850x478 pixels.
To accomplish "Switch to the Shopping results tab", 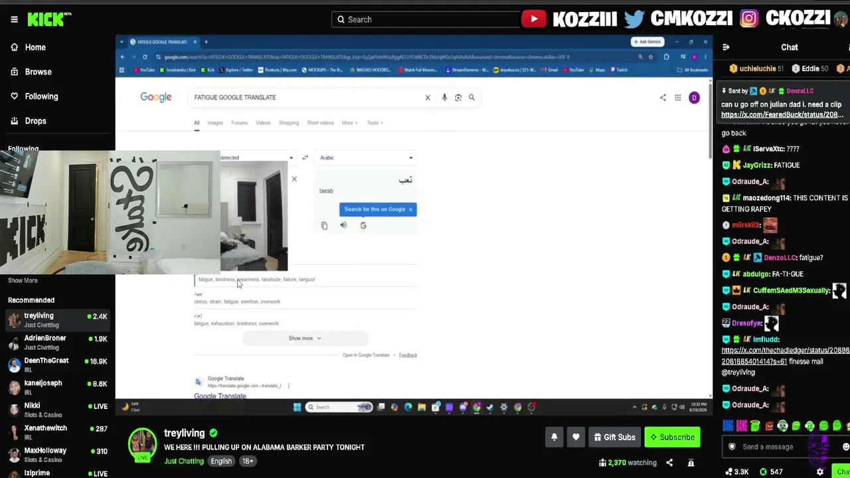I will 289,123.
